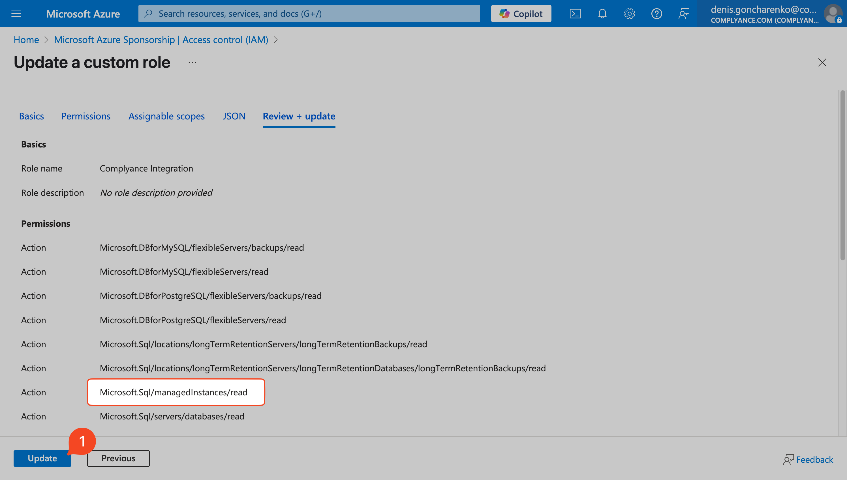The height and width of the screenshot is (480, 847).
Task: Open Microsoft Azure Sponsorship Access control breadcrumb
Action: pos(161,40)
